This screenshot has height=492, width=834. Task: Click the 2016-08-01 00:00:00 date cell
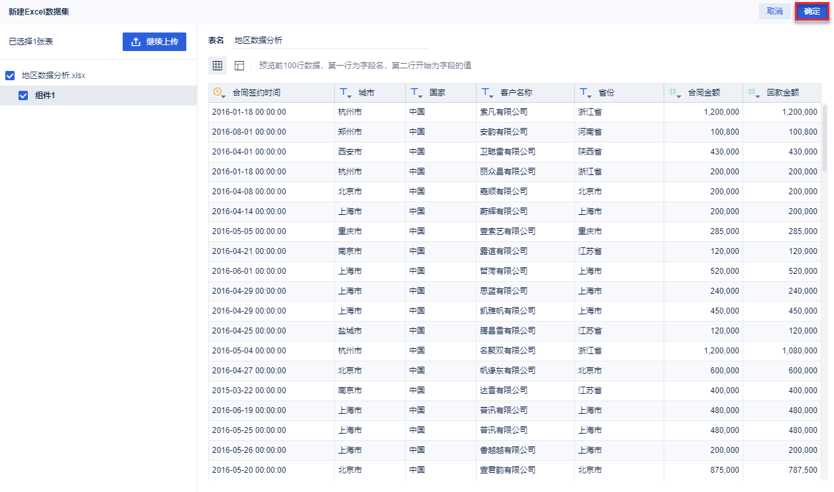coord(271,132)
